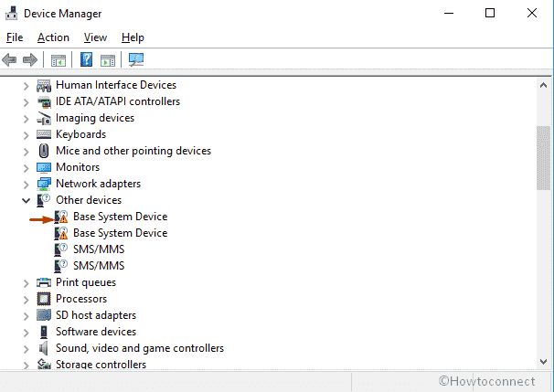Select the Network adapters icon
This screenshot has width=554, height=392.
(44, 184)
